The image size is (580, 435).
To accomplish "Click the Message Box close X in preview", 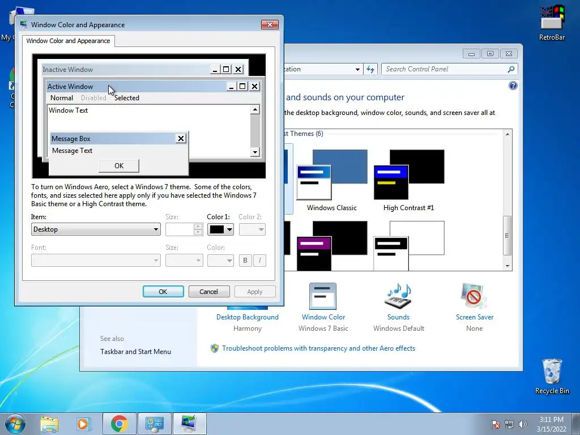I will [181, 139].
